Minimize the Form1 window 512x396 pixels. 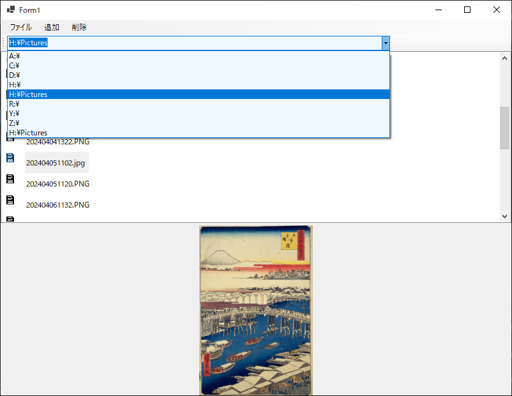[439, 10]
